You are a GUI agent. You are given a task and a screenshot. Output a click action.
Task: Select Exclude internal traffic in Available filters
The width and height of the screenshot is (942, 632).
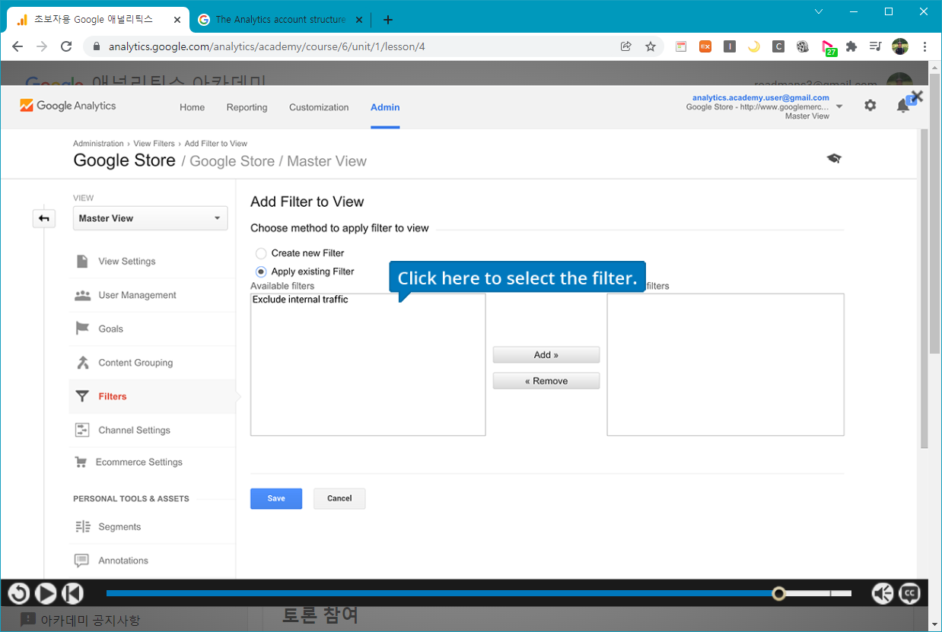pos(301,300)
